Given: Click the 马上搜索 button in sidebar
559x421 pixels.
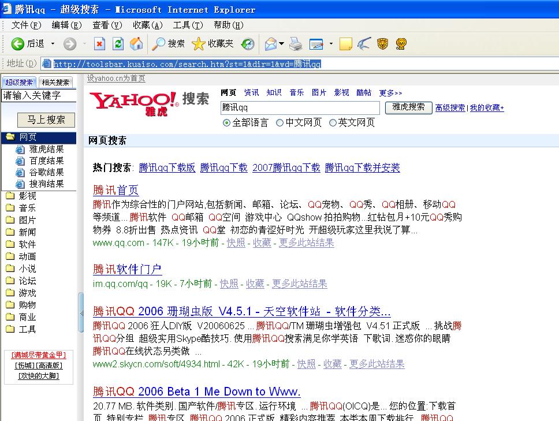Looking at the screenshot, I should (46, 120).
